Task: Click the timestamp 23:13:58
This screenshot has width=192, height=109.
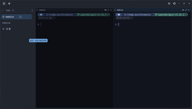Action: pyautogui.click(x=46, y=18)
